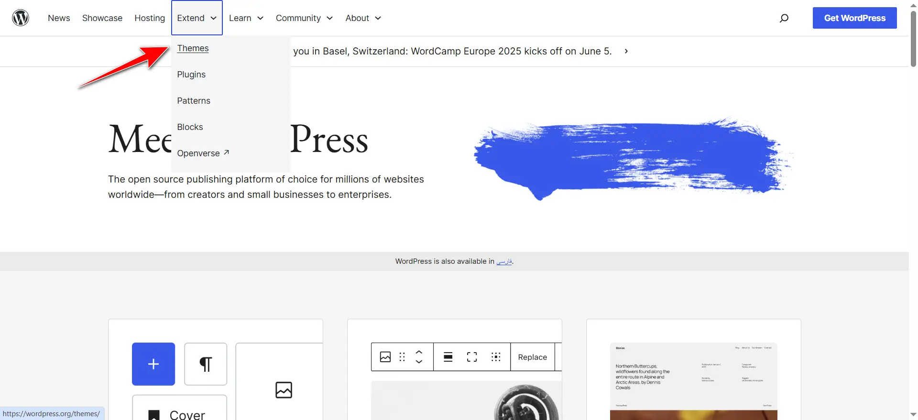Click the scrollbar down arrow
This screenshot has width=918, height=420.
(913, 415)
